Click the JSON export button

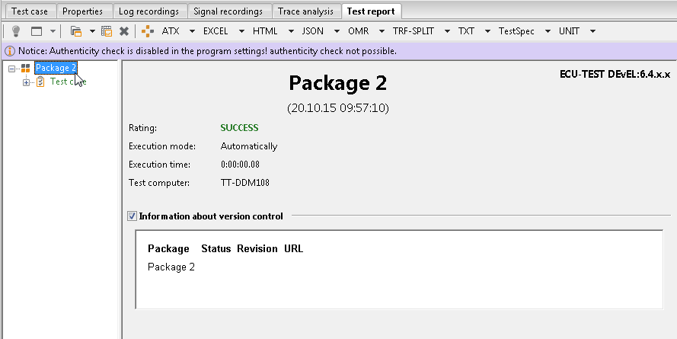coord(312,31)
